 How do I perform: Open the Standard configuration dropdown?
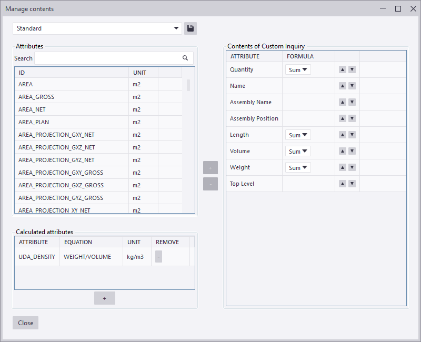176,28
